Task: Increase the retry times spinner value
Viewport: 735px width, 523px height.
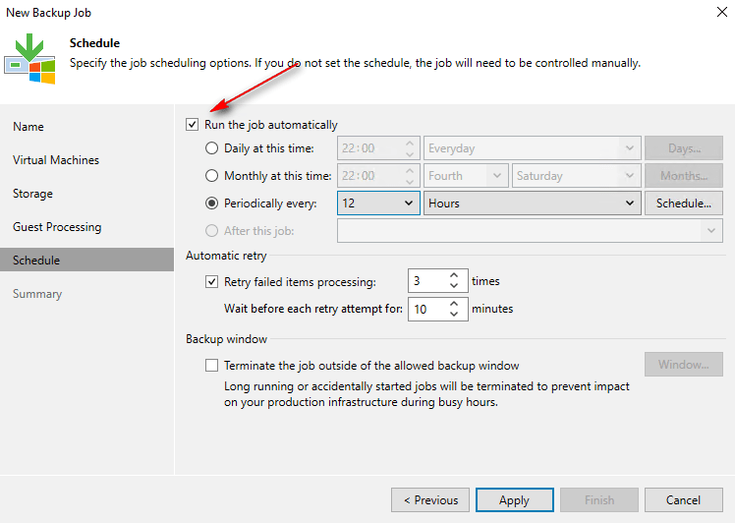Action: (453, 276)
